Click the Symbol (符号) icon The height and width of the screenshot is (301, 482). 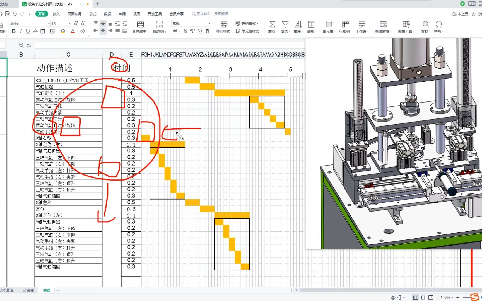438,25
